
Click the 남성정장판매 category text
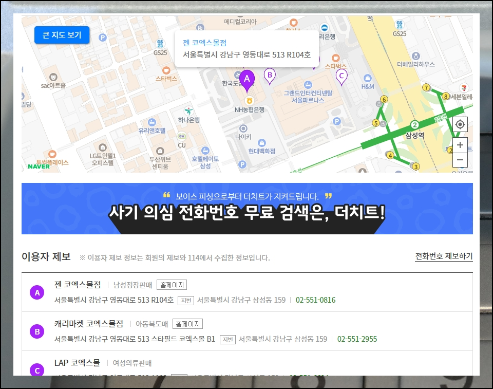pos(132,285)
